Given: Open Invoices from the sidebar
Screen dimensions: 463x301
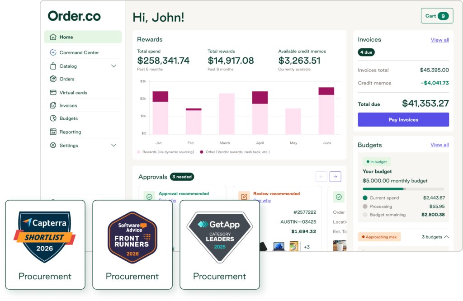Looking at the screenshot, I should pos(83,105).
